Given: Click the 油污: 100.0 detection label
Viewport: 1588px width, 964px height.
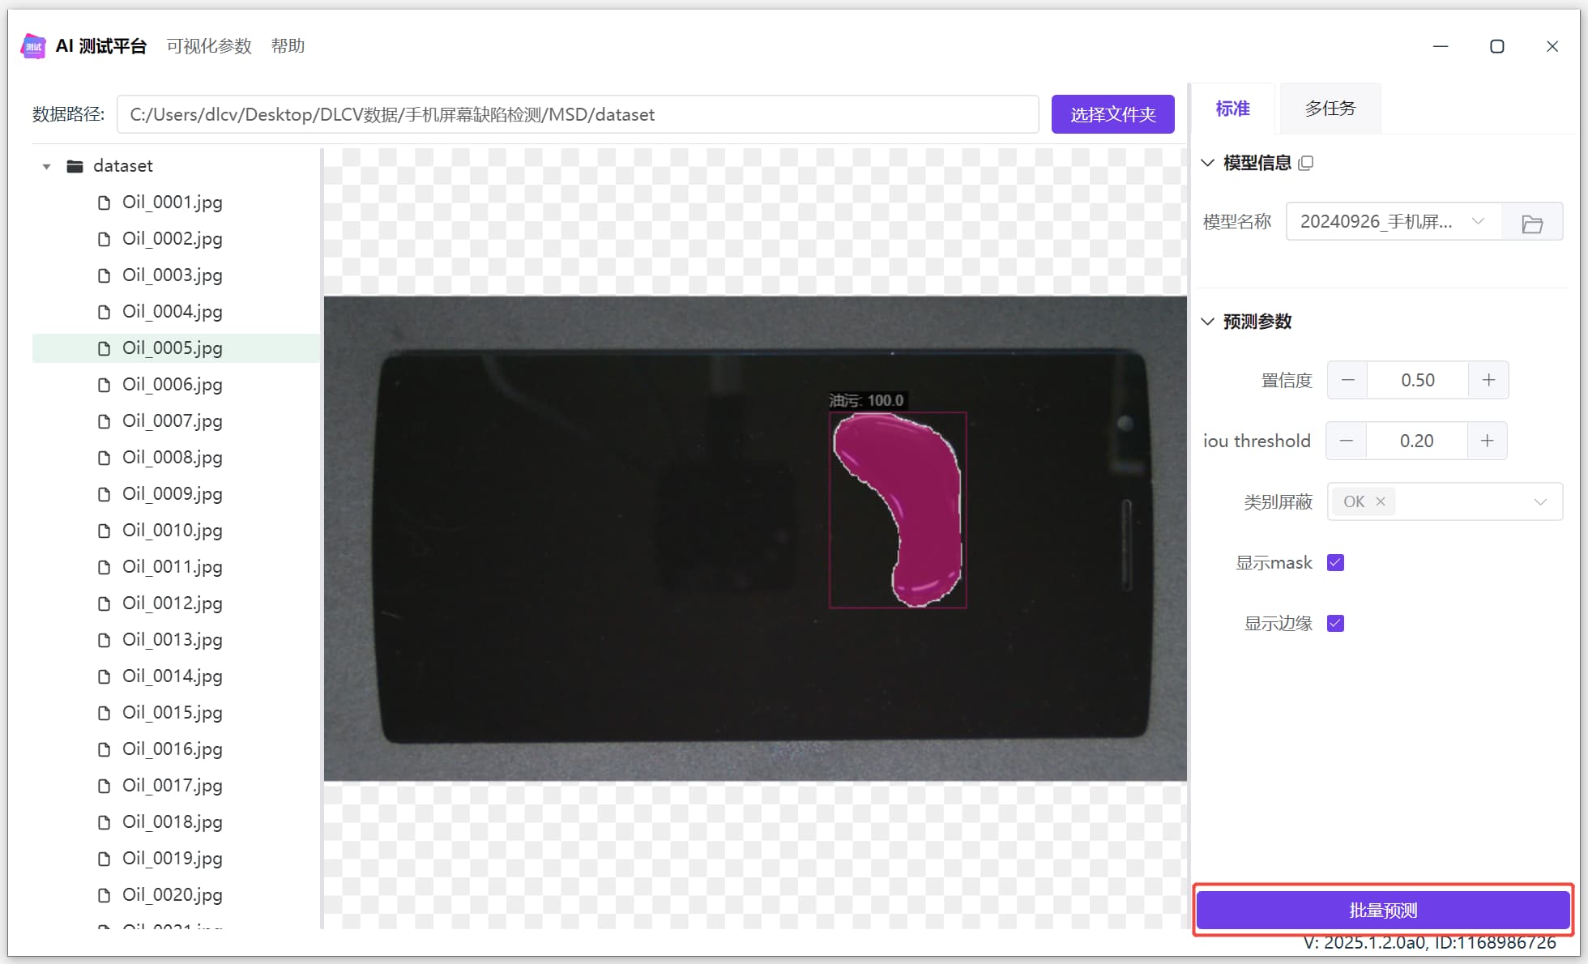Looking at the screenshot, I should (x=866, y=400).
